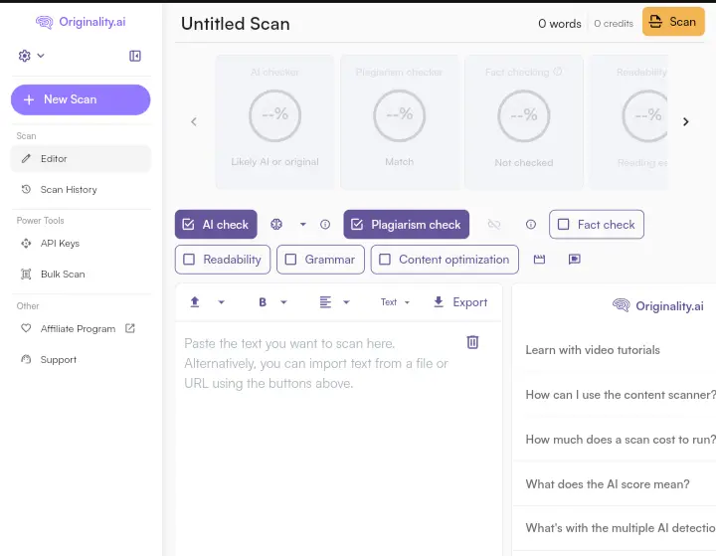Disable the AI check checkbox
Image resolution: width=716 pixels, height=556 pixels.
tap(188, 225)
